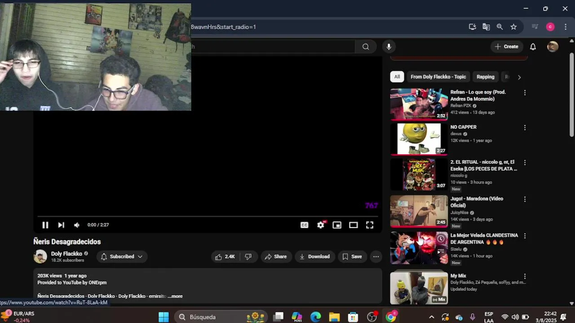The image size is (575, 323).
Task: Open the Jugo! - Maradona video title
Action: [x=477, y=202]
